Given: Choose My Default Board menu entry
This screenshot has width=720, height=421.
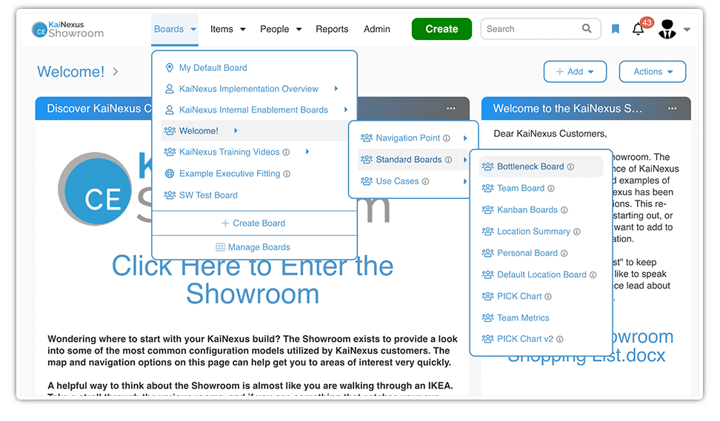Looking at the screenshot, I should pyautogui.click(x=213, y=68).
